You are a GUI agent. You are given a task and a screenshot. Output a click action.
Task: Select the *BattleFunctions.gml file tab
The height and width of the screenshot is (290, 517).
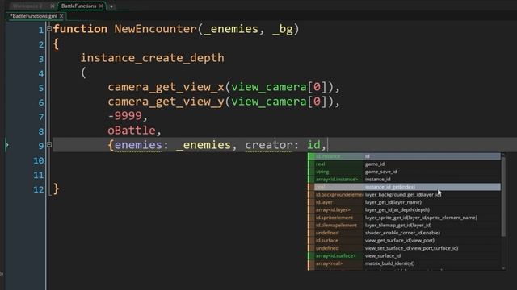(33, 16)
